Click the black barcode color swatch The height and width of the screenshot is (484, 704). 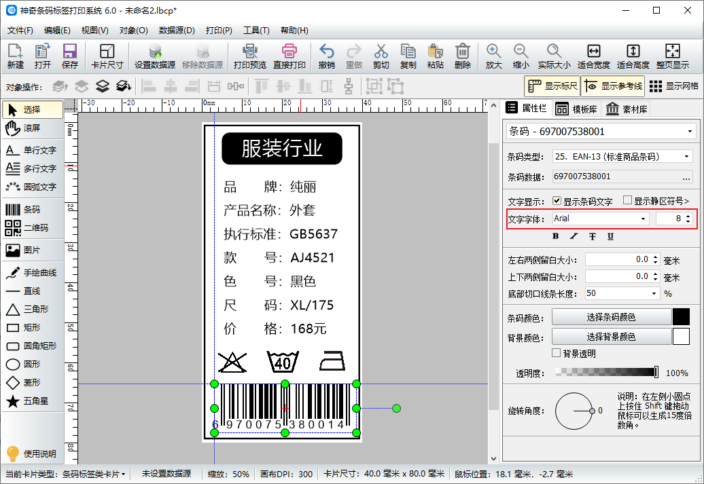tap(681, 317)
